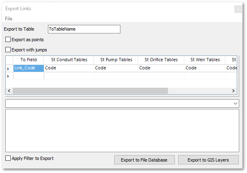Click the empty To Field cell in second row

click(29, 76)
